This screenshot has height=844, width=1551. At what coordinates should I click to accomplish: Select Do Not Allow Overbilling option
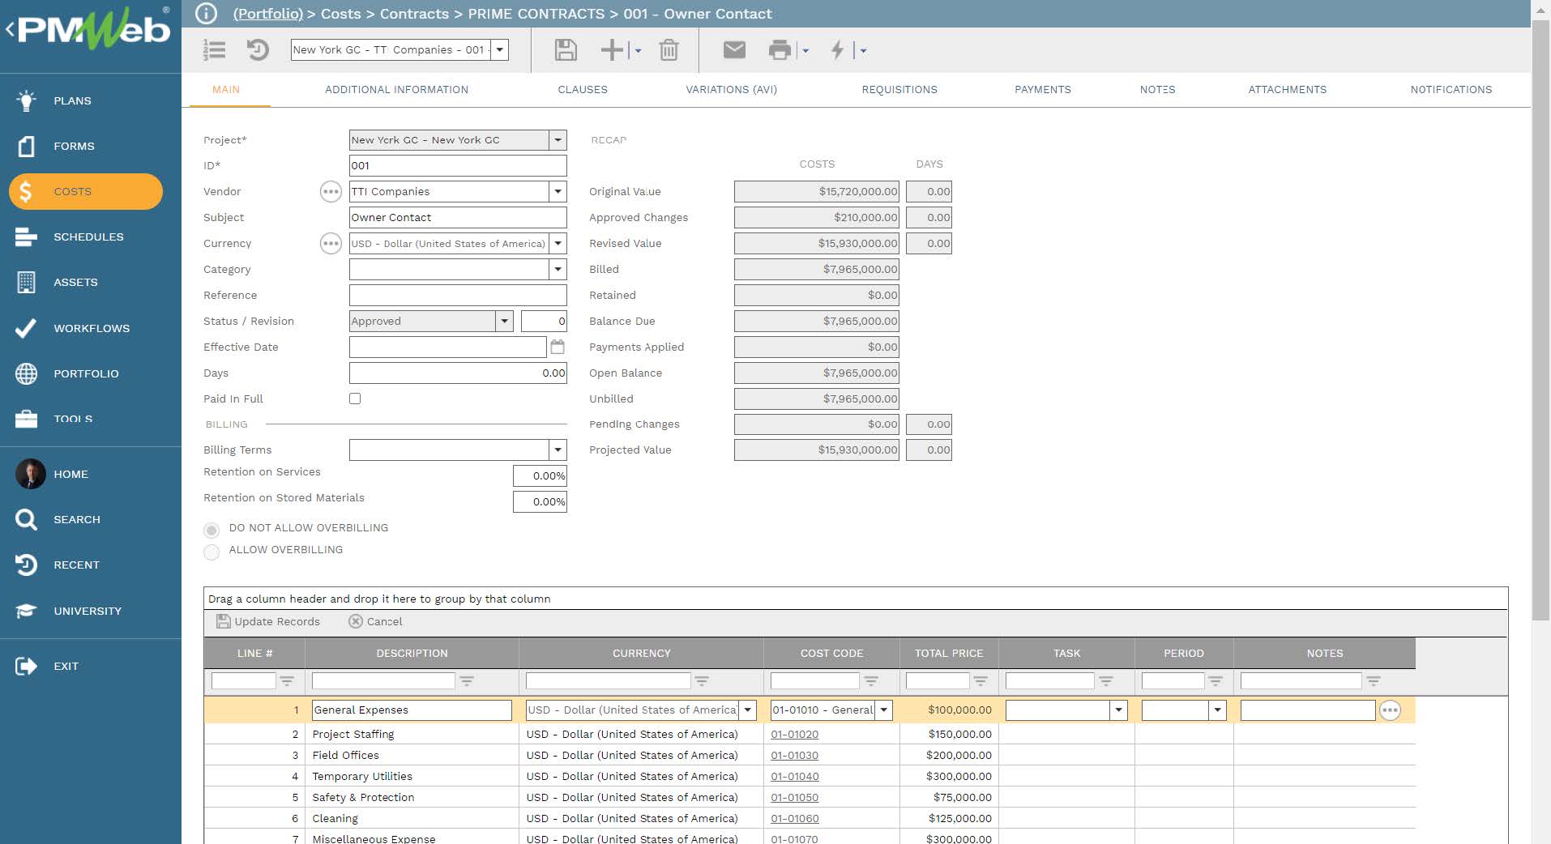point(211,531)
